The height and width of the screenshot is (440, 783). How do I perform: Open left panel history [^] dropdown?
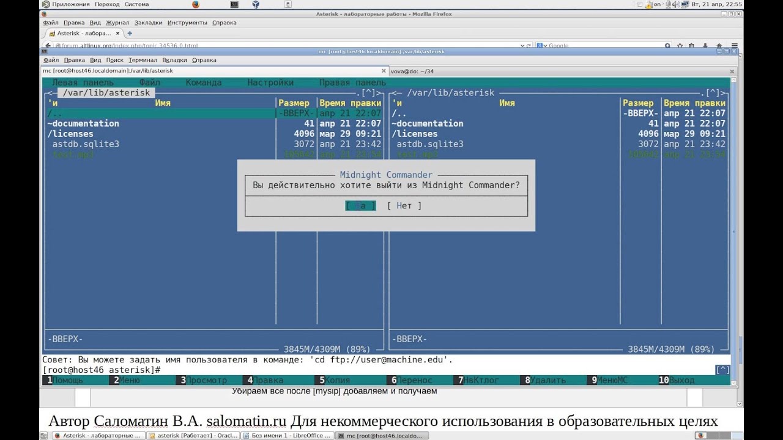(x=368, y=93)
